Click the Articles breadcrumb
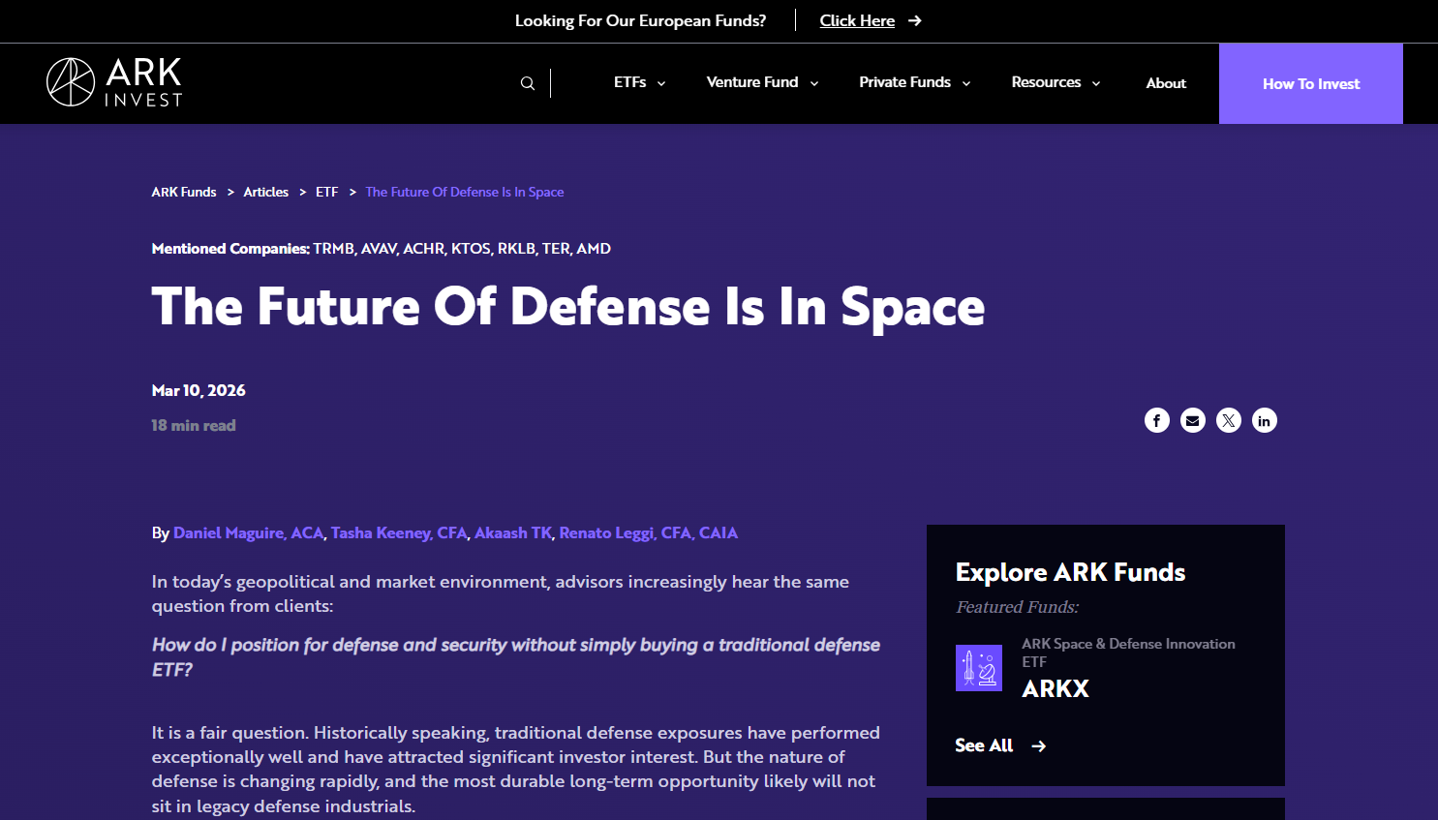 (265, 191)
